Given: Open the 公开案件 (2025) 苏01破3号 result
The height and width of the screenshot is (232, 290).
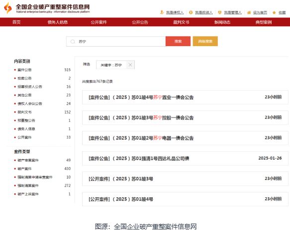Looking at the screenshot, I should point(185,179).
